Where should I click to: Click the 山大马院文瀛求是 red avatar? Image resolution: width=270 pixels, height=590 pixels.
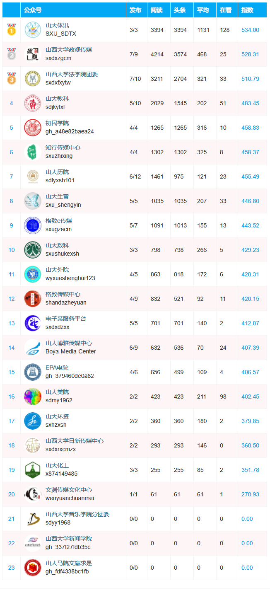coord(33,568)
